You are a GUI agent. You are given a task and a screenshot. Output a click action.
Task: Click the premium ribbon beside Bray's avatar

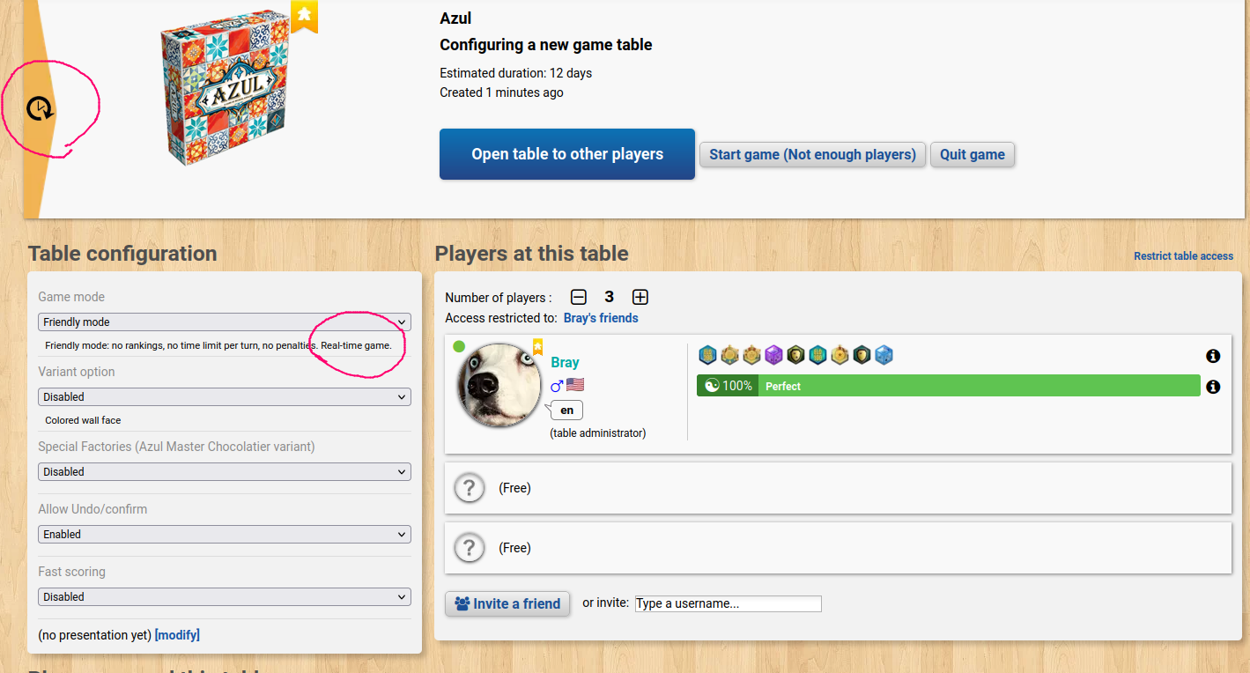tap(537, 346)
